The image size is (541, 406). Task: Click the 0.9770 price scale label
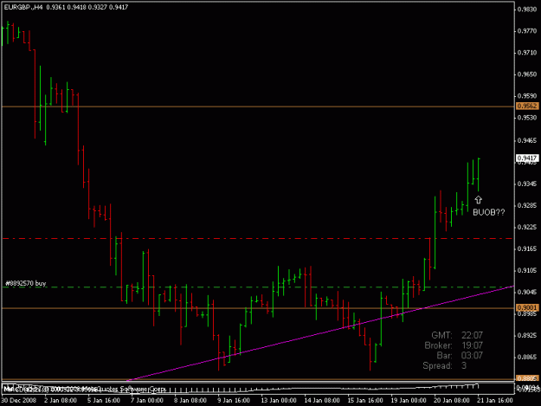pos(527,31)
